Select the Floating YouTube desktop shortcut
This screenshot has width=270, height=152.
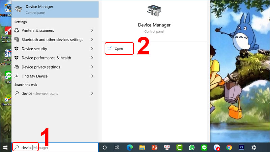(x=6, y=34)
